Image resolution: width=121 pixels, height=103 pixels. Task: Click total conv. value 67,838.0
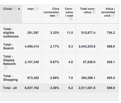point(89,62)
